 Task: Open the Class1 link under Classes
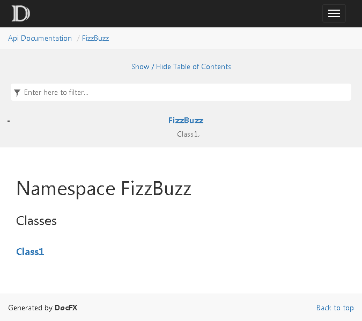(30, 252)
